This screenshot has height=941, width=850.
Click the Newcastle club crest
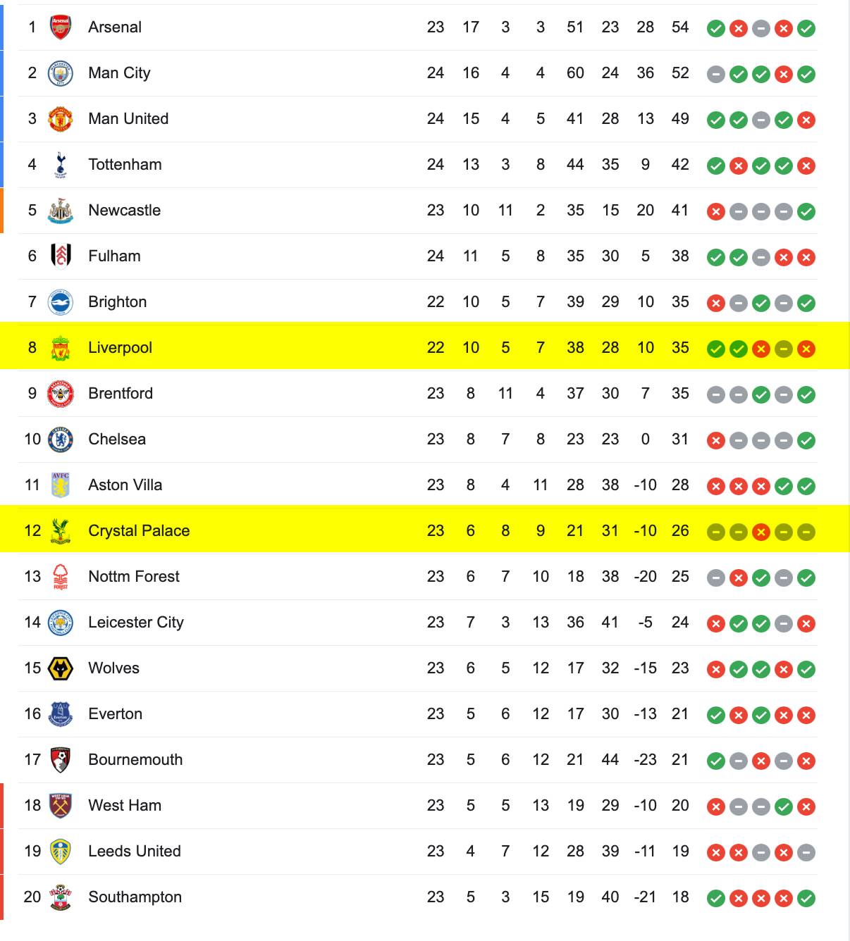(x=61, y=211)
